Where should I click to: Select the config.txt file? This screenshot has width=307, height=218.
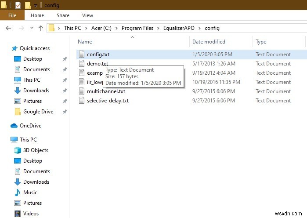98,54
